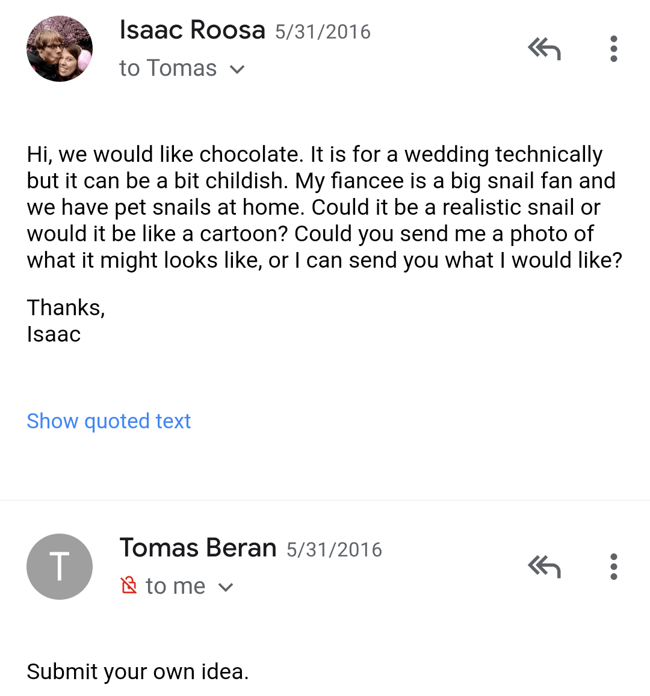
Task: Click the 5/31/2016 date beside Tomas Beran
Action: 334,550
